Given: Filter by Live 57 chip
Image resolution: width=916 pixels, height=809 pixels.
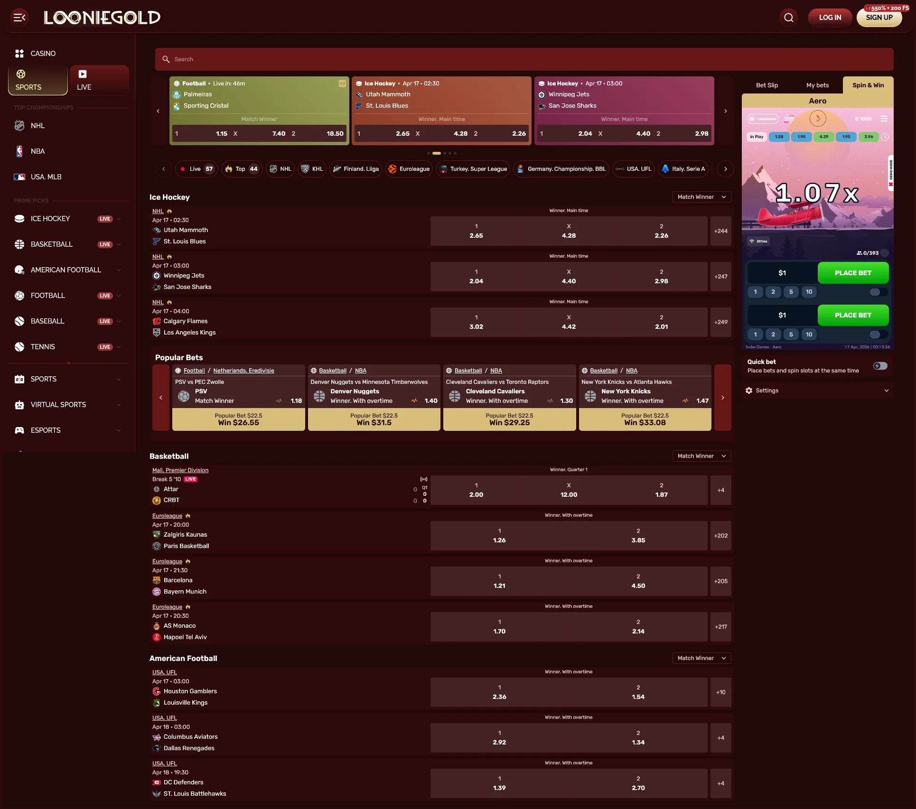Looking at the screenshot, I should click(x=196, y=169).
